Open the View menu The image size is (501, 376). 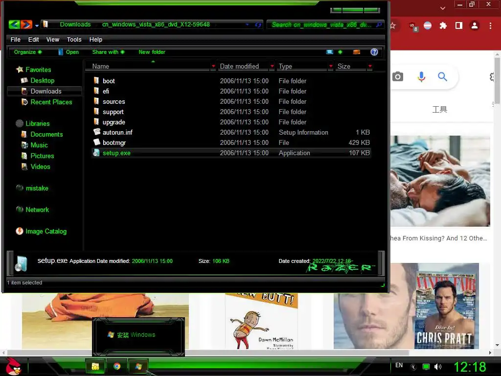(52, 39)
